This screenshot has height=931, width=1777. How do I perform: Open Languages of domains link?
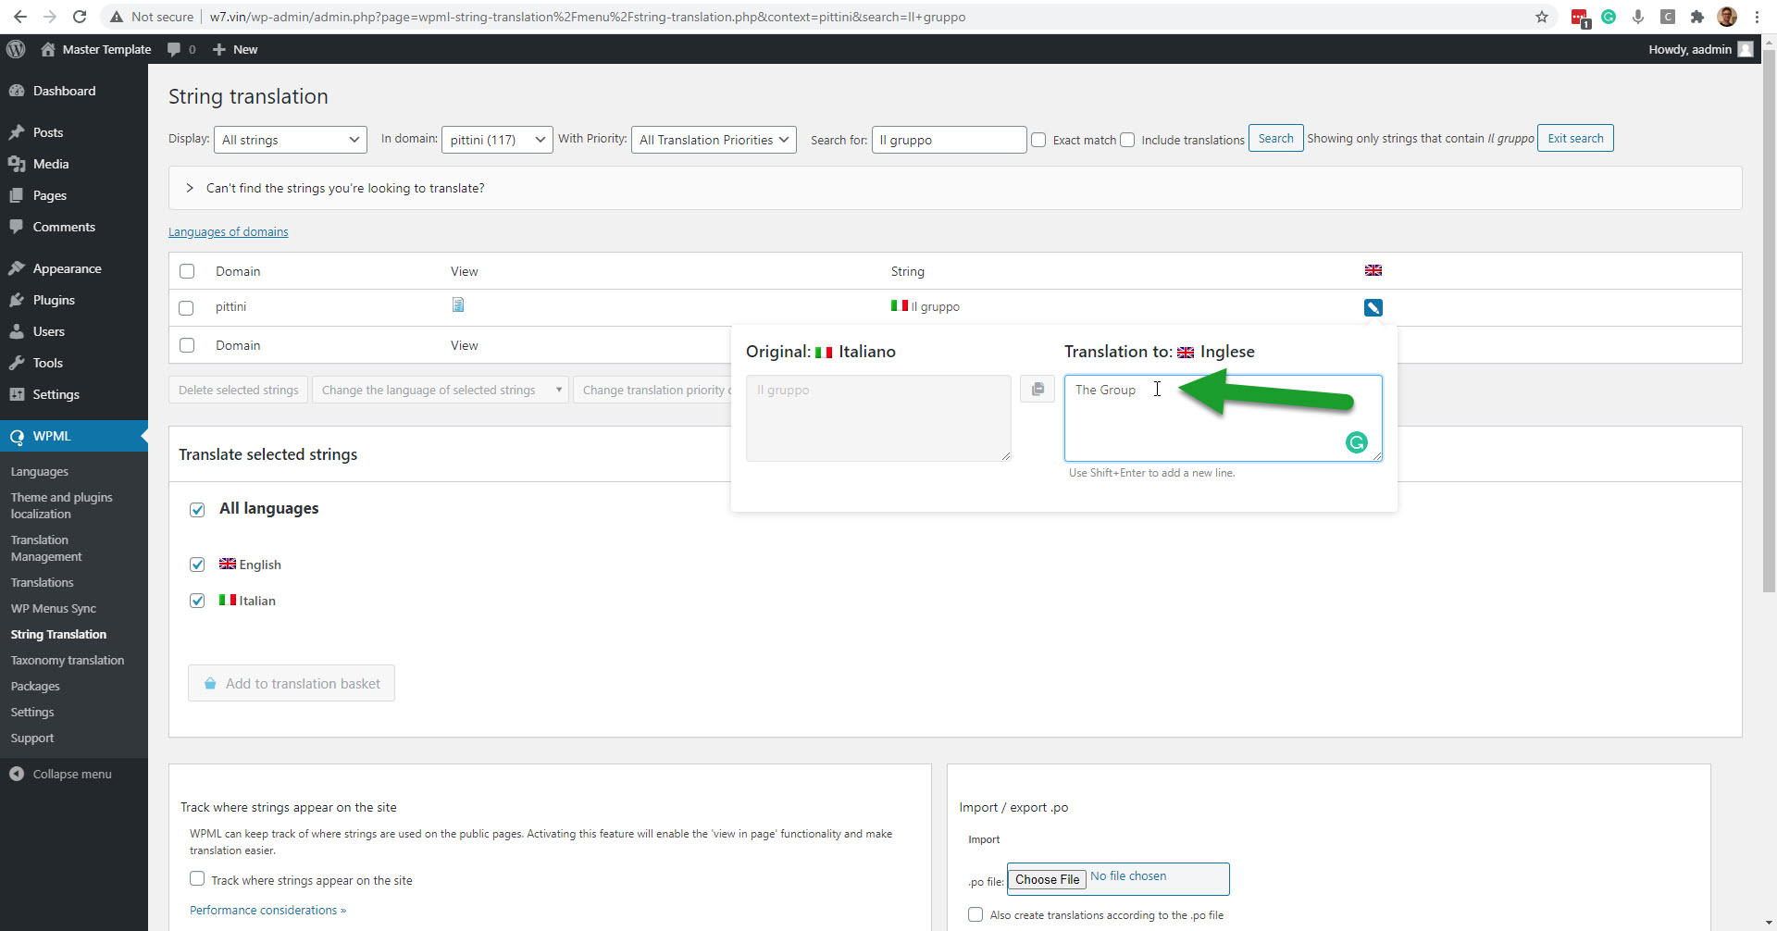click(229, 231)
